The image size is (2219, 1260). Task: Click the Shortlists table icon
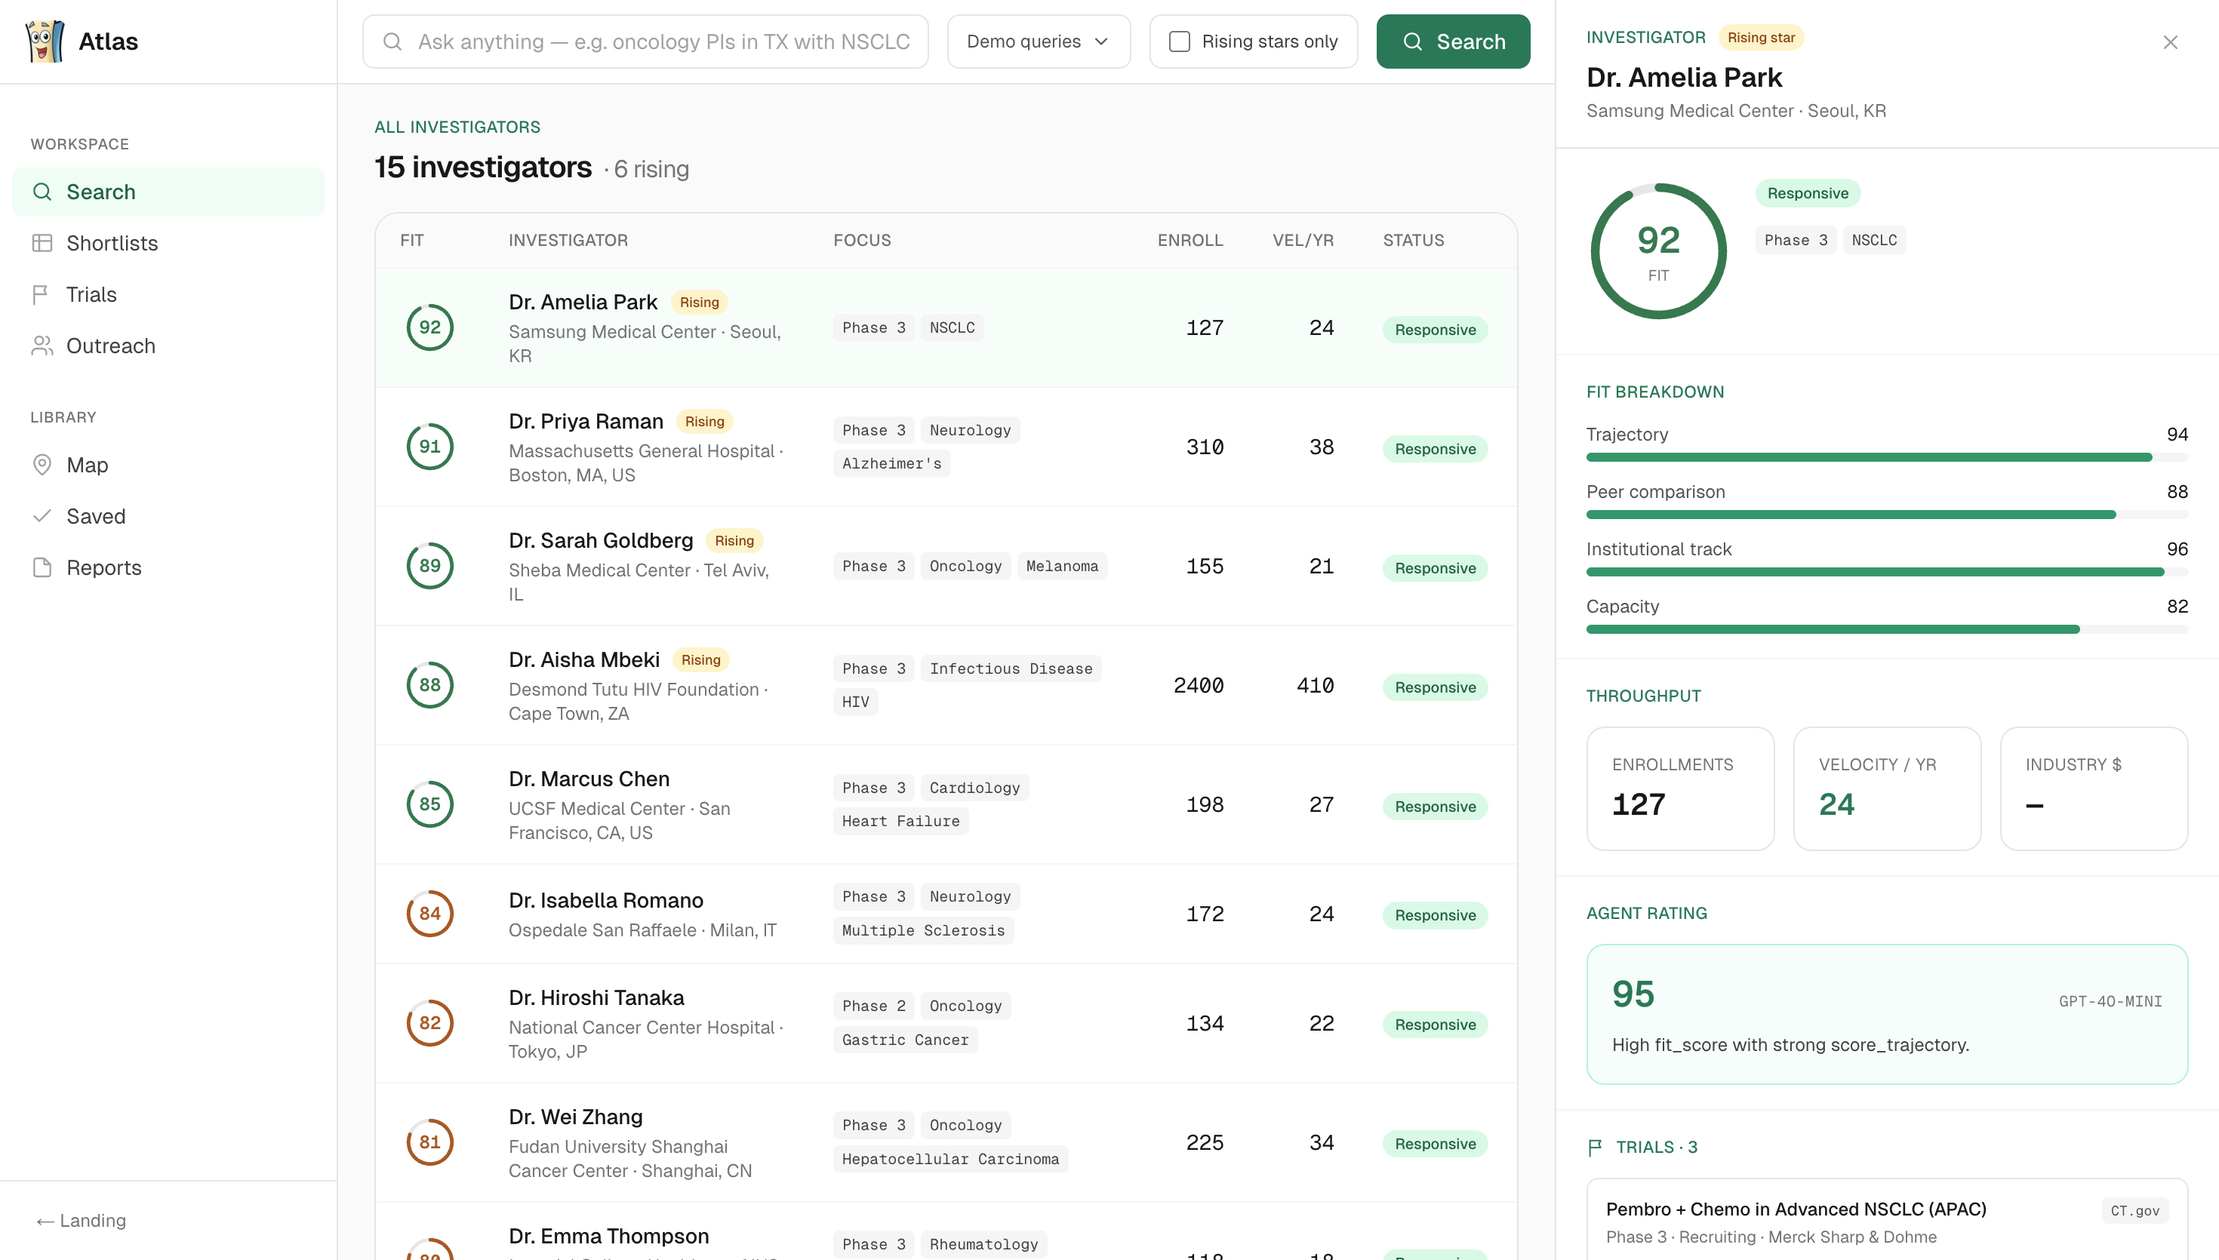point(42,243)
